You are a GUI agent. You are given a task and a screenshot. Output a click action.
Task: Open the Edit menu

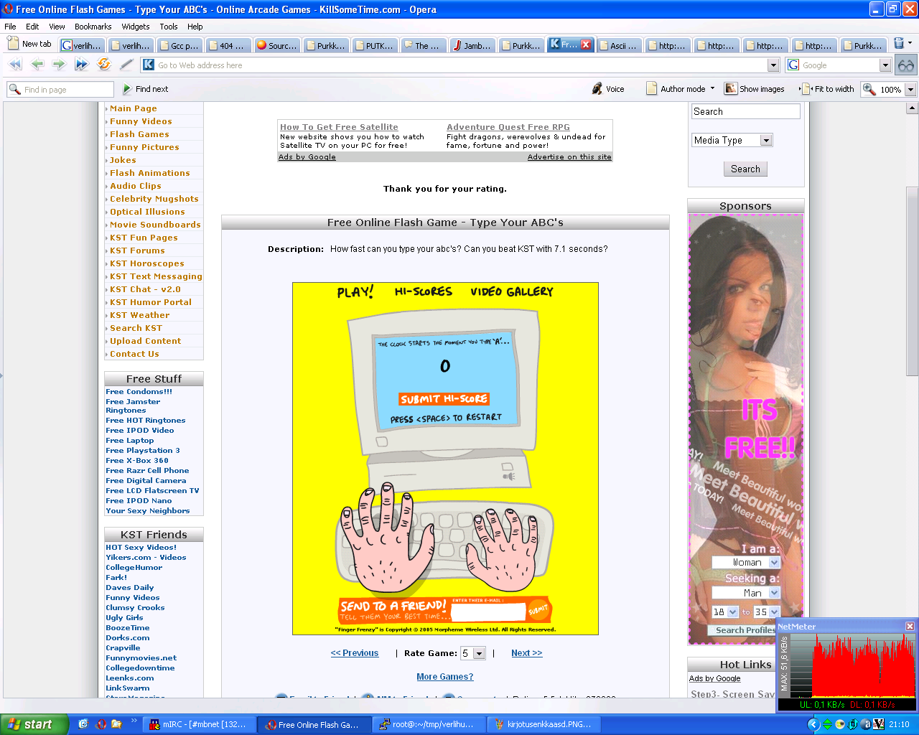32,27
